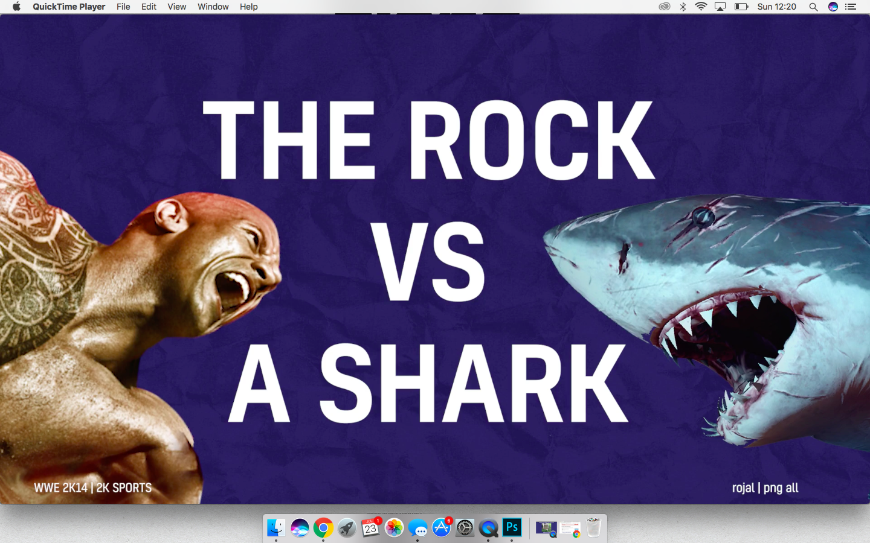
Task: Open Launchpad rocket icon
Action: pyautogui.click(x=347, y=528)
